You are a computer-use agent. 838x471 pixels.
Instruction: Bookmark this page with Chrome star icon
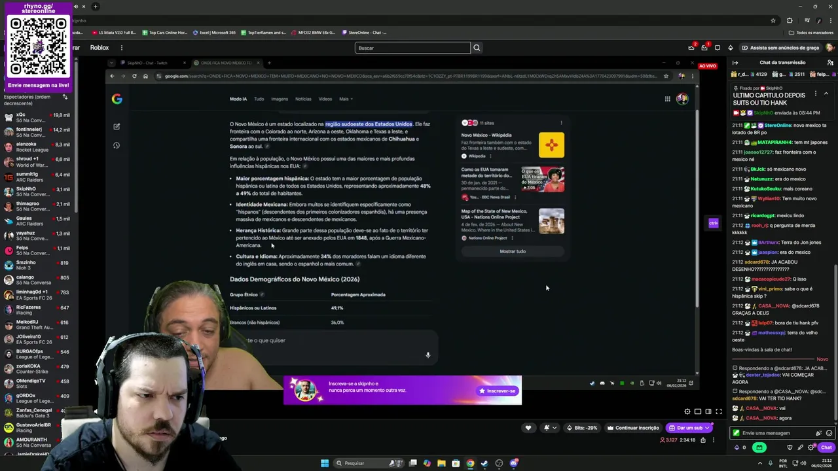click(773, 20)
